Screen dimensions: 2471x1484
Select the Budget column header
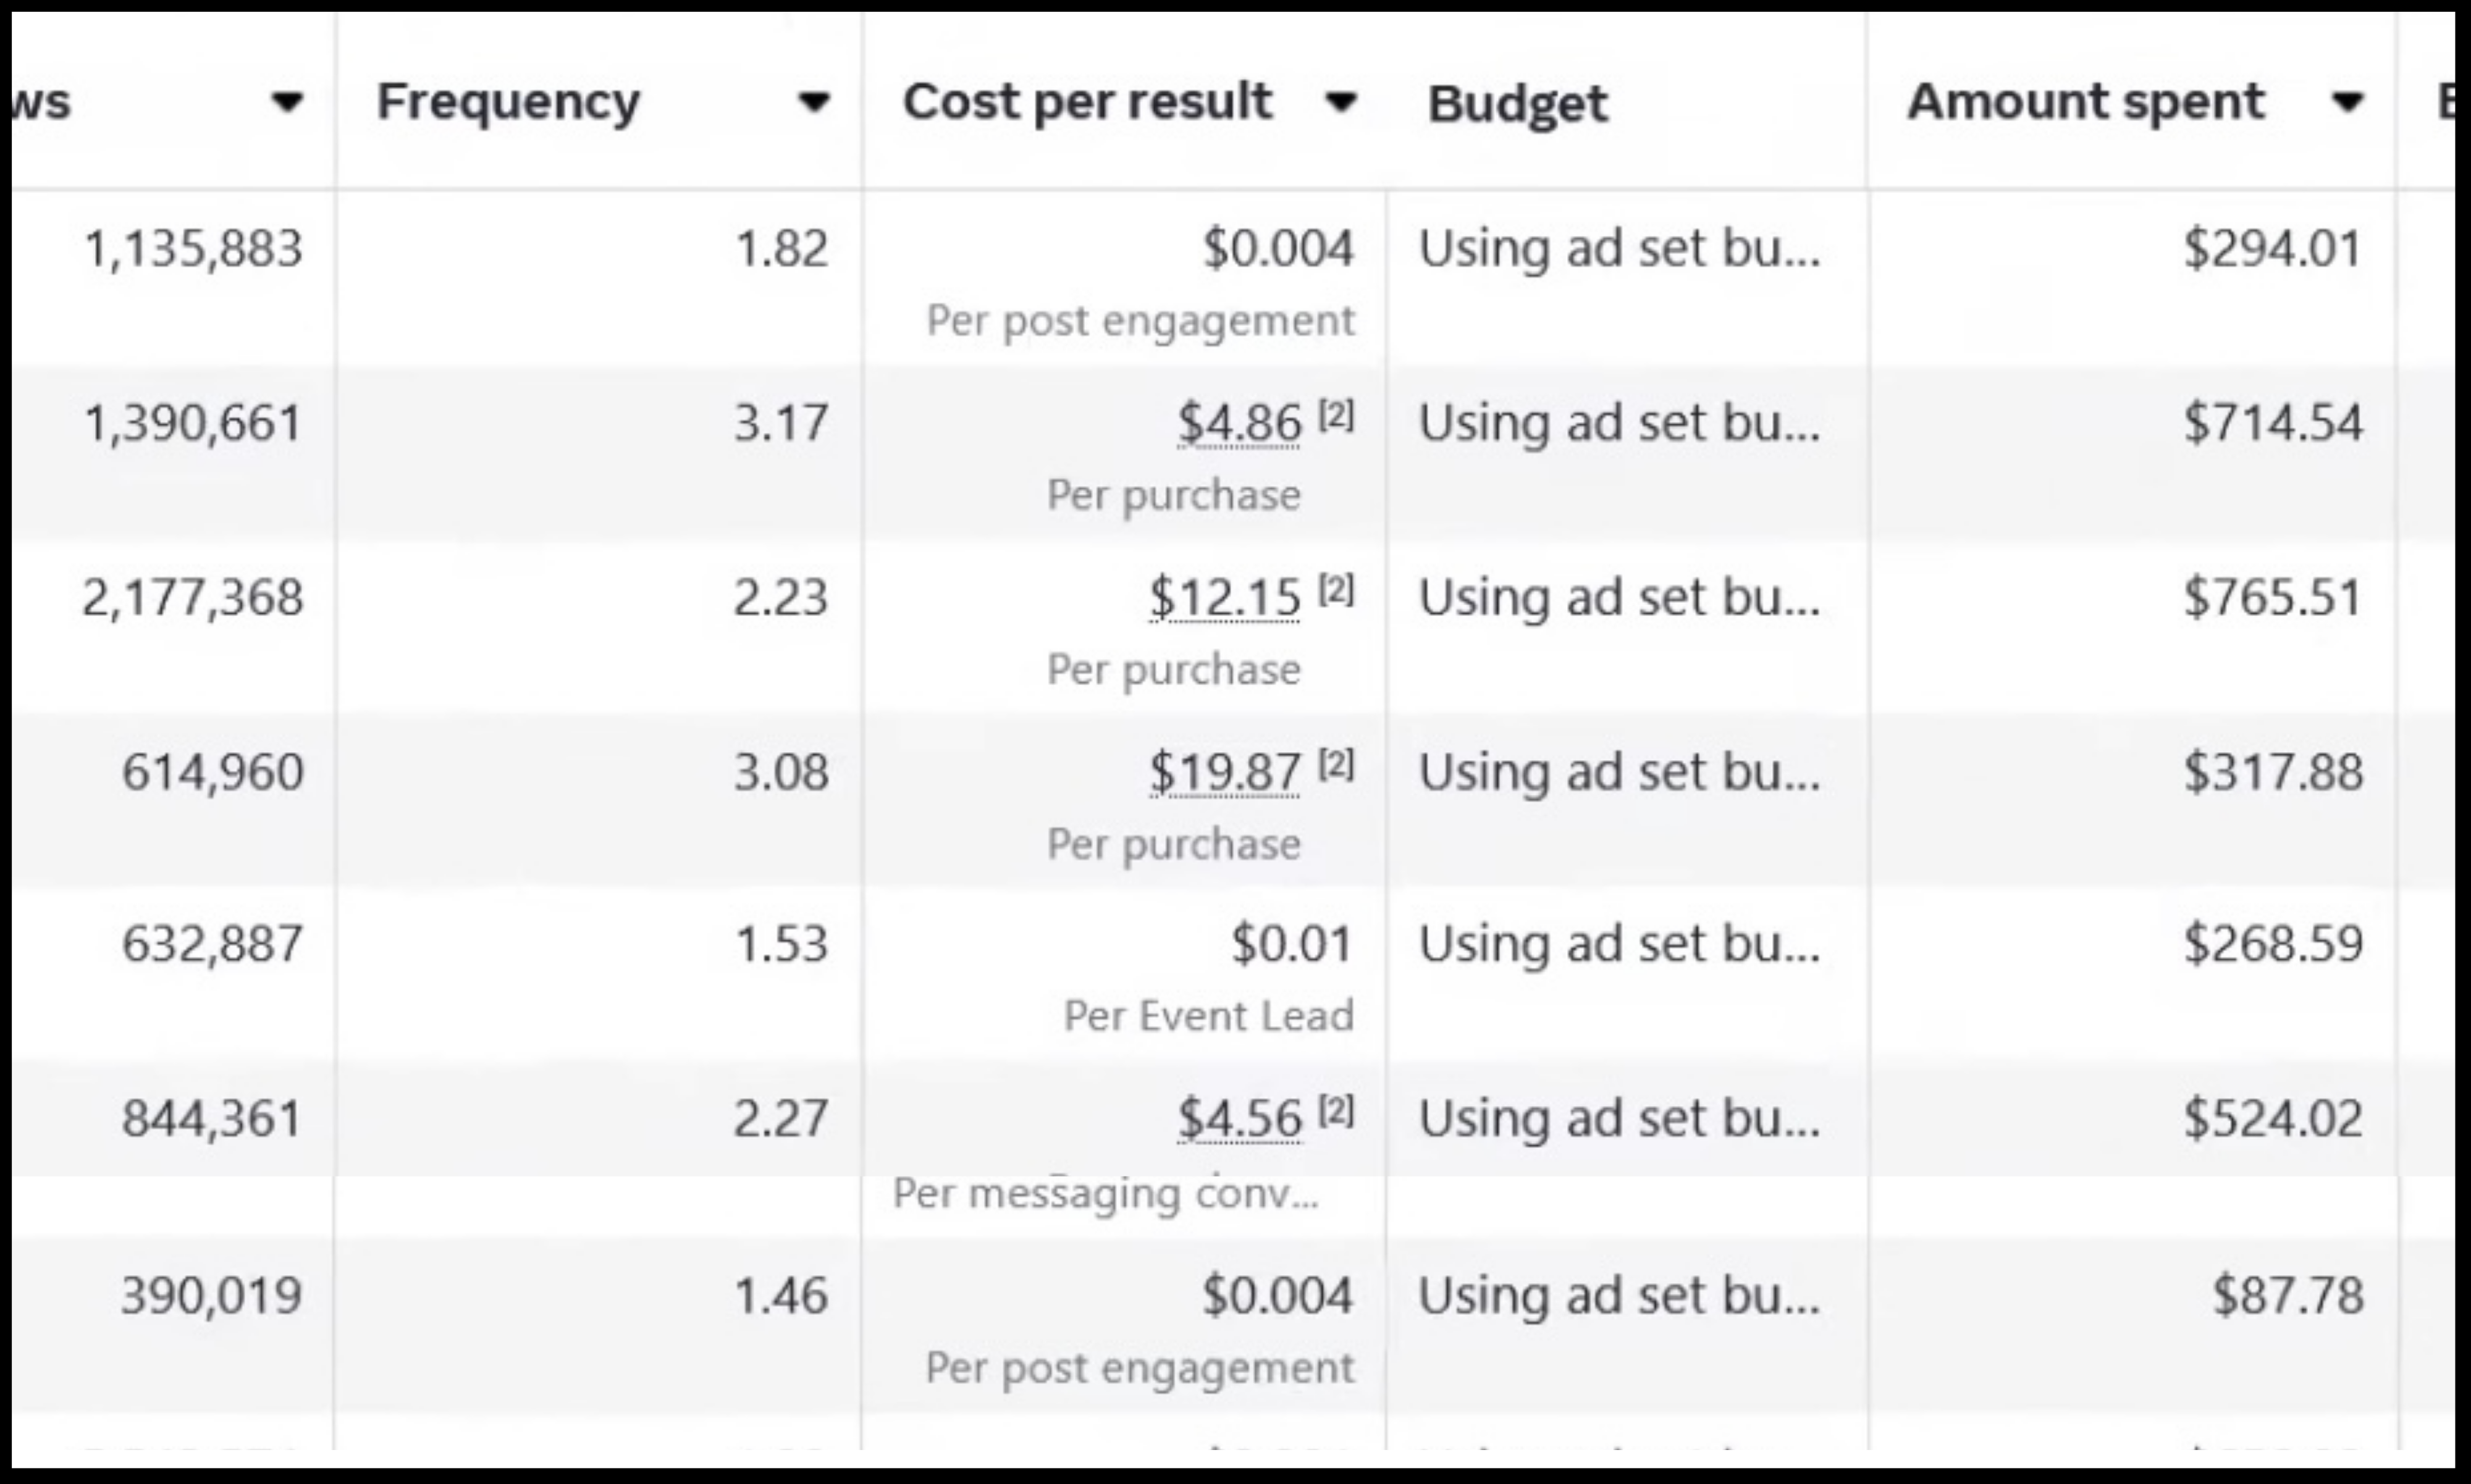pos(1517,104)
